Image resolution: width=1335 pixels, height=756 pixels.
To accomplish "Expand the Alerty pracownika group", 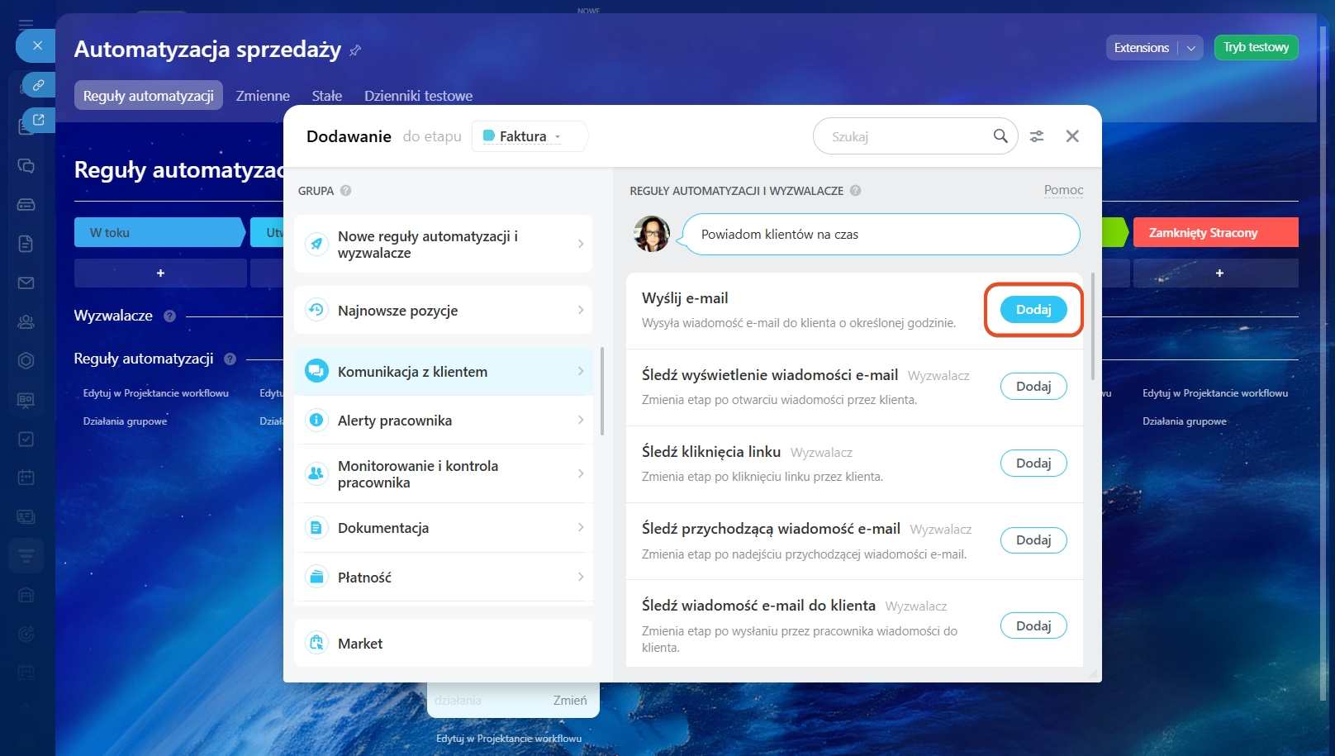I will (x=443, y=421).
